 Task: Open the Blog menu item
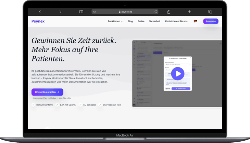(130, 21)
